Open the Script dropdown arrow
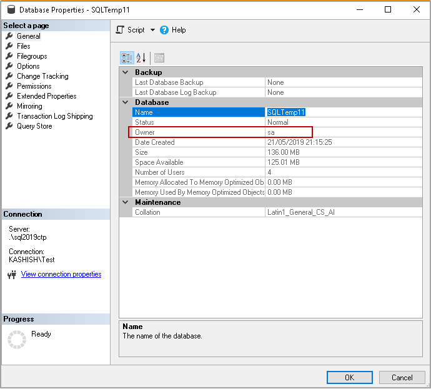This screenshot has height=389, width=431. click(x=152, y=30)
